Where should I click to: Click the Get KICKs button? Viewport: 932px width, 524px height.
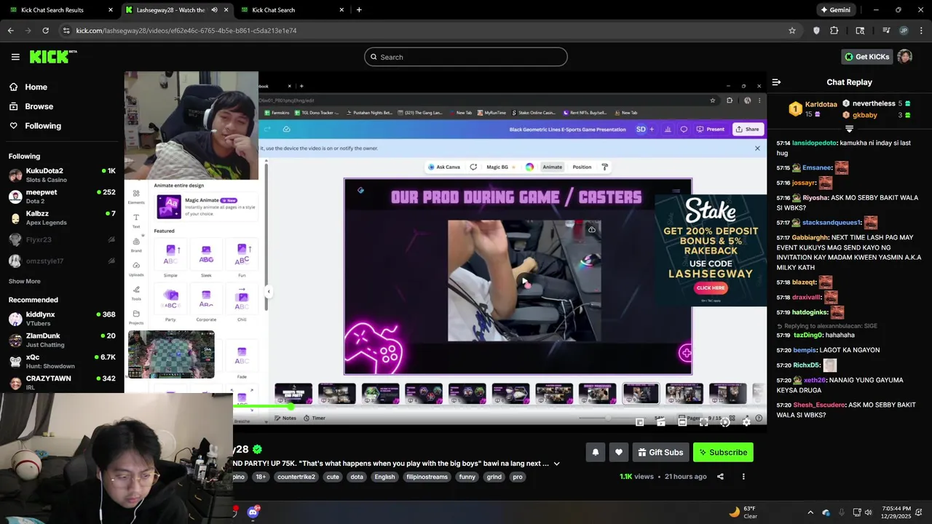867,57
